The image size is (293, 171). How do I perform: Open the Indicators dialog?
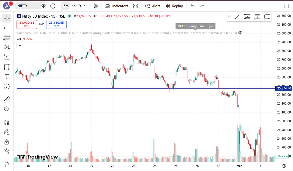click(117, 6)
